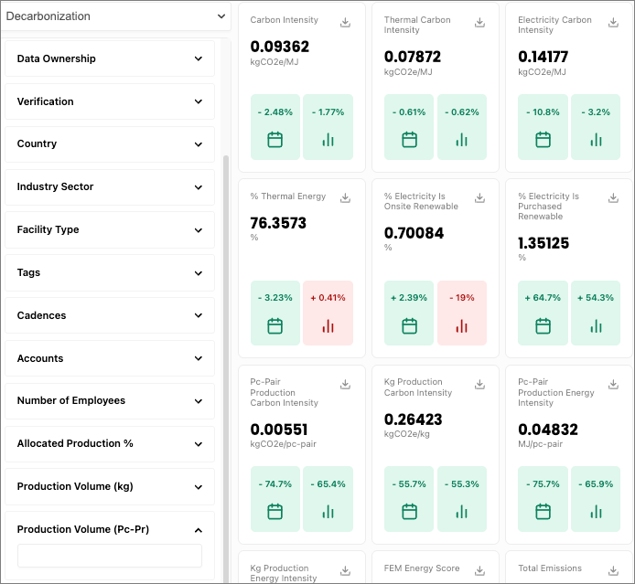
Task: Download Kg Production Energy Intensity card
Action: click(345, 570)
